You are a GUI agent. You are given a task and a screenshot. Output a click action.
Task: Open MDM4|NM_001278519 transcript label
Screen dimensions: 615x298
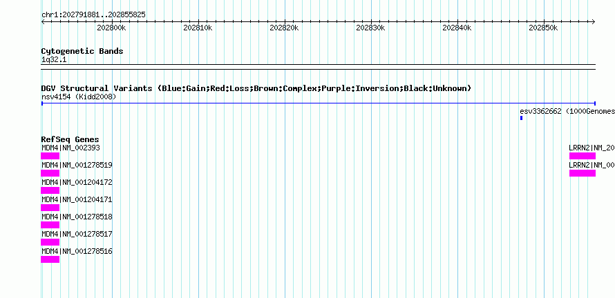pyautogui.click(x=77, y=165)
